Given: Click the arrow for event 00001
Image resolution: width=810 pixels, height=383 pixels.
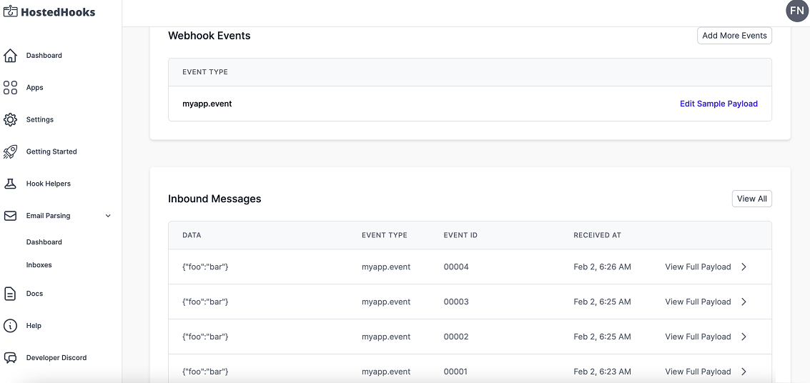Looking at the screenshot, I should [744, 372].
